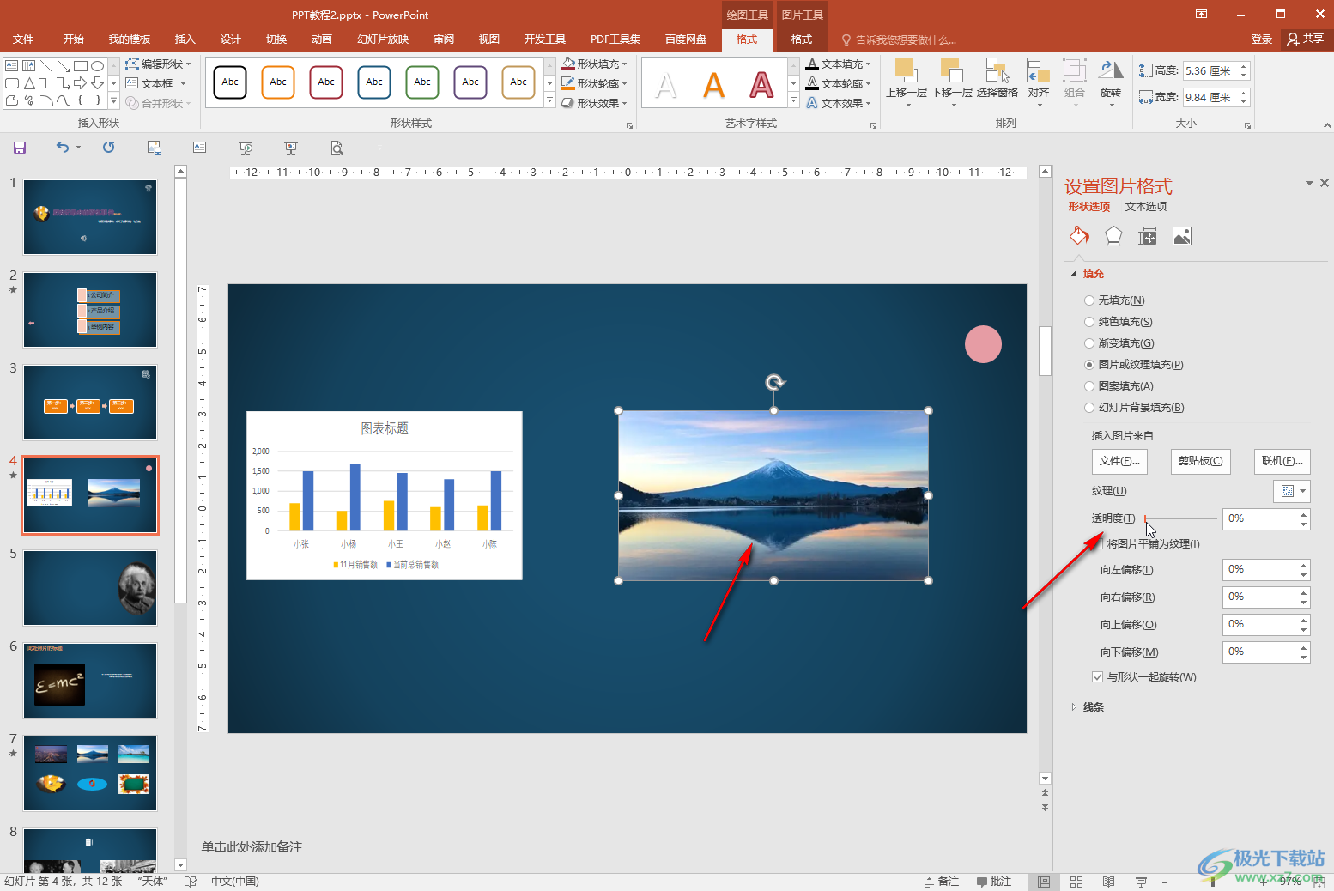Switch to Slide Sorter view icon
1334x891 pixels.
point(1076,882)
